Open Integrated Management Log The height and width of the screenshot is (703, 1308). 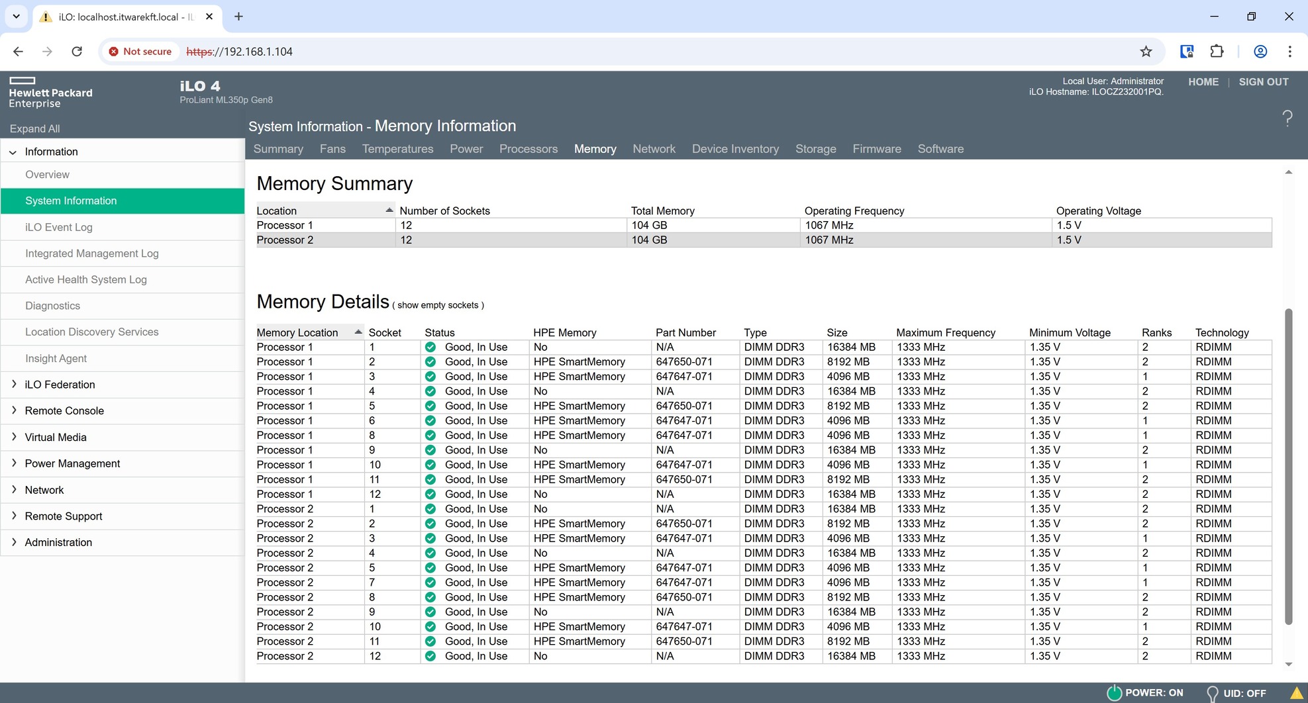(123, 254)
